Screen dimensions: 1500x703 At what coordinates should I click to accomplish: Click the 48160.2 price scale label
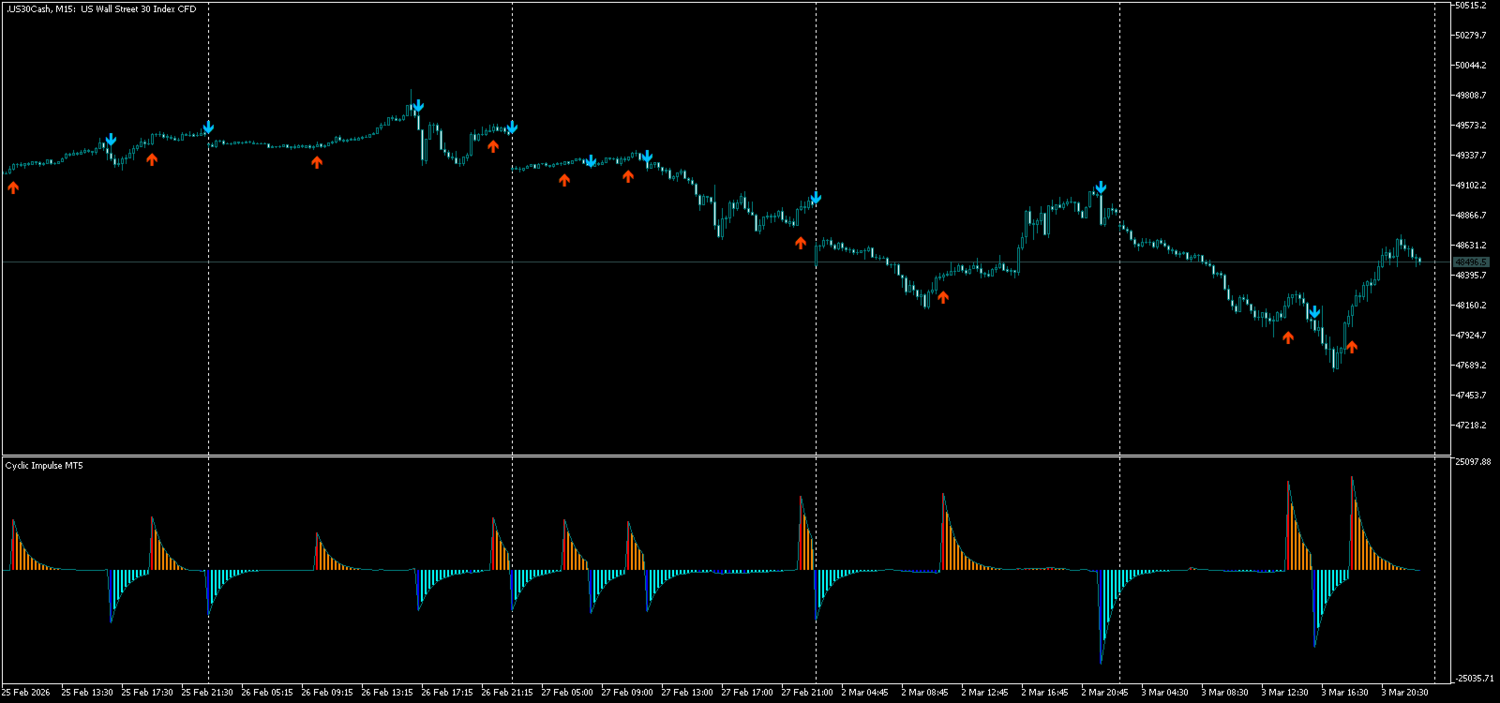(x=1471, y=306)
